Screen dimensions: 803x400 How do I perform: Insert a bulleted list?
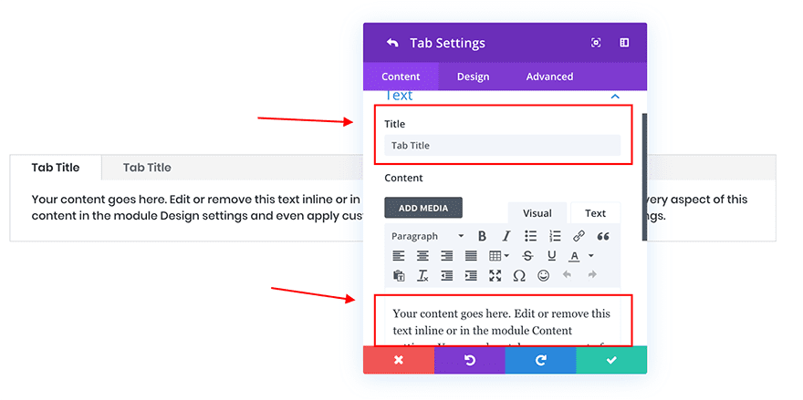(530, 236)
